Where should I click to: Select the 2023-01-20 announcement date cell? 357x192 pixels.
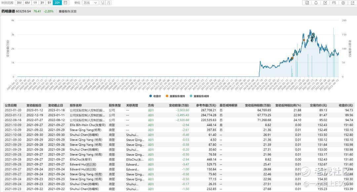click(13, 110)
